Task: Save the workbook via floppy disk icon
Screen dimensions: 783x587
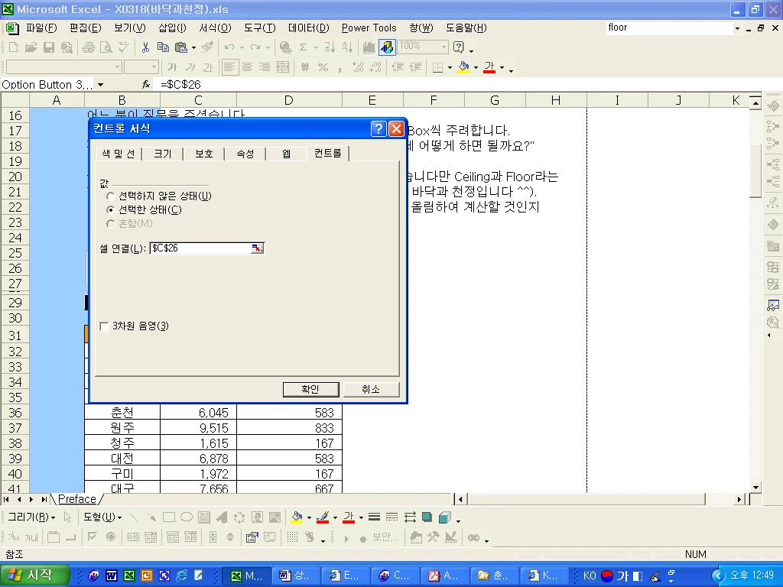Action: pyautogui.click(x=48, y=47)
